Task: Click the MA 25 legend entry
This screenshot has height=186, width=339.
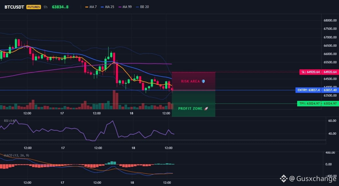Action: click(107, 7)
